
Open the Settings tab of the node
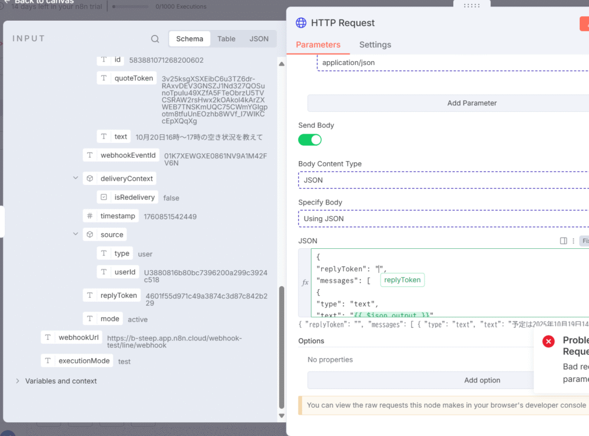[x=375, y=45]
